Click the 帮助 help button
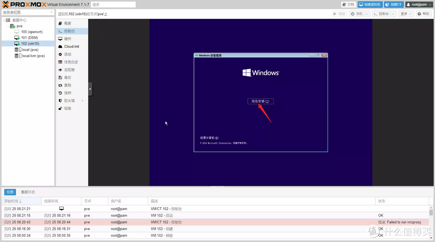This screenshot has height=242, width=435. click(x=423, y=14)
